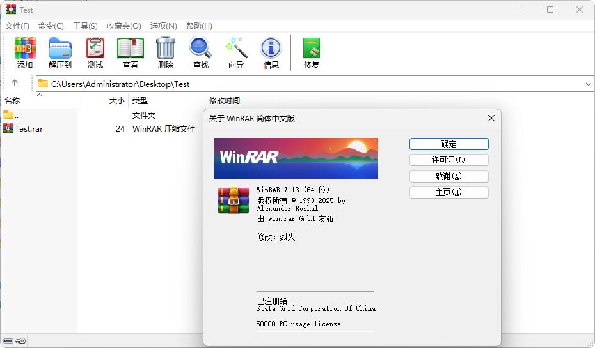This screenshot has height=348, width=595.
Task: Maximize the Test window
Action: tap(550, 10)
